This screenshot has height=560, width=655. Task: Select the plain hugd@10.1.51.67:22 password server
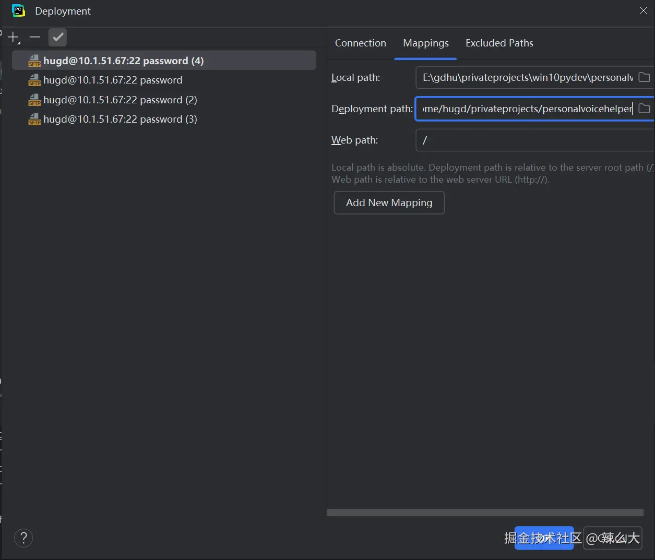[113, 80]
